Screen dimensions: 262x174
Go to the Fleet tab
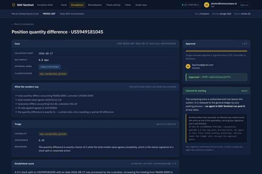coord(128,5)
